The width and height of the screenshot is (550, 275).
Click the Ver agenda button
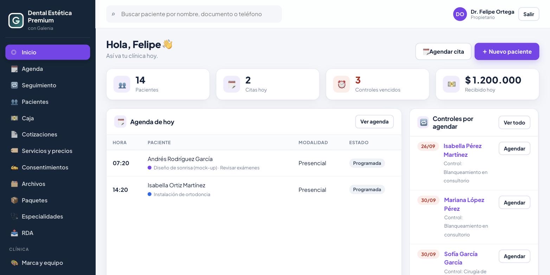click(374, 122)
